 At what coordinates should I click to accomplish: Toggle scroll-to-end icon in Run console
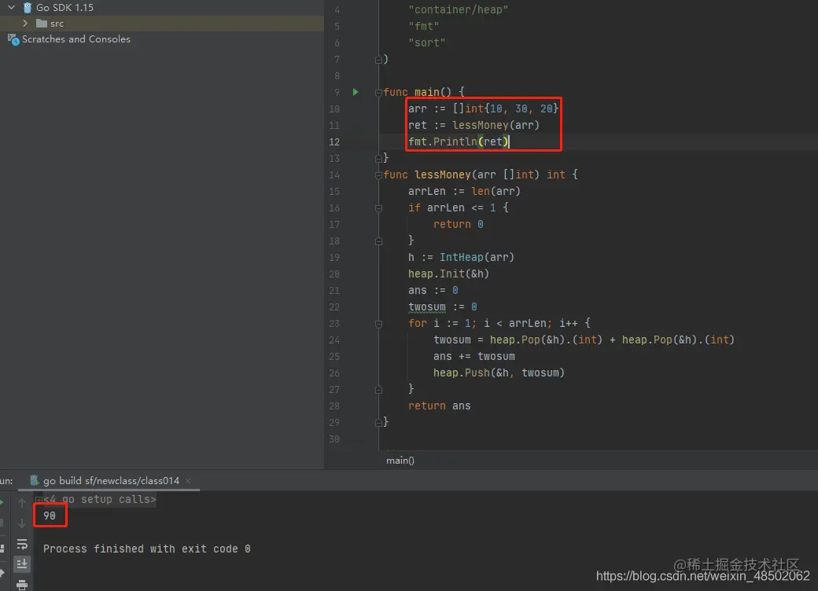[x=22, y=564]
